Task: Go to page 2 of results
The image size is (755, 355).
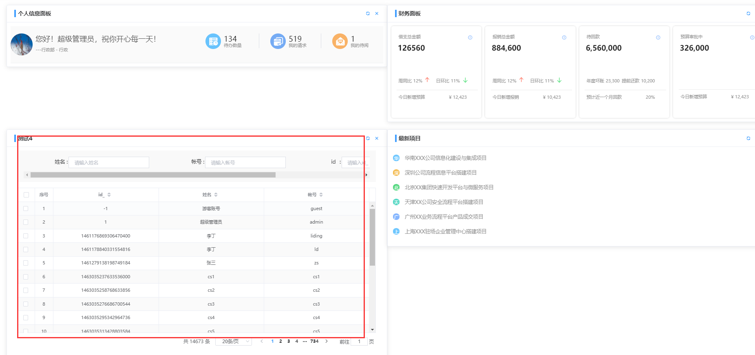Action: (280, 342)
